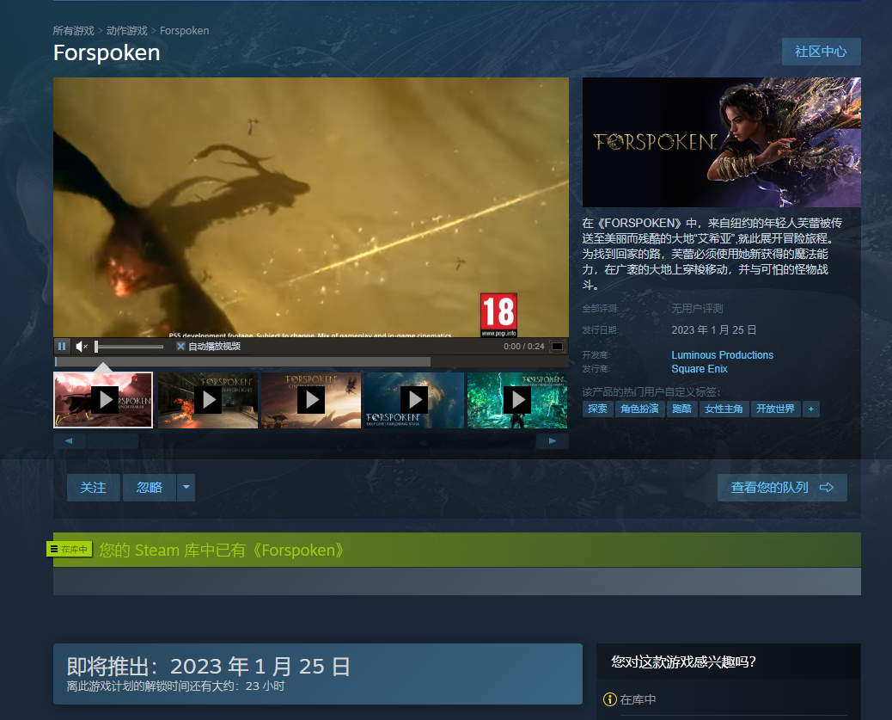Open 所有游戏 breadcrumb link
Viewport: 892px width, 720px height.
[73, 31]
